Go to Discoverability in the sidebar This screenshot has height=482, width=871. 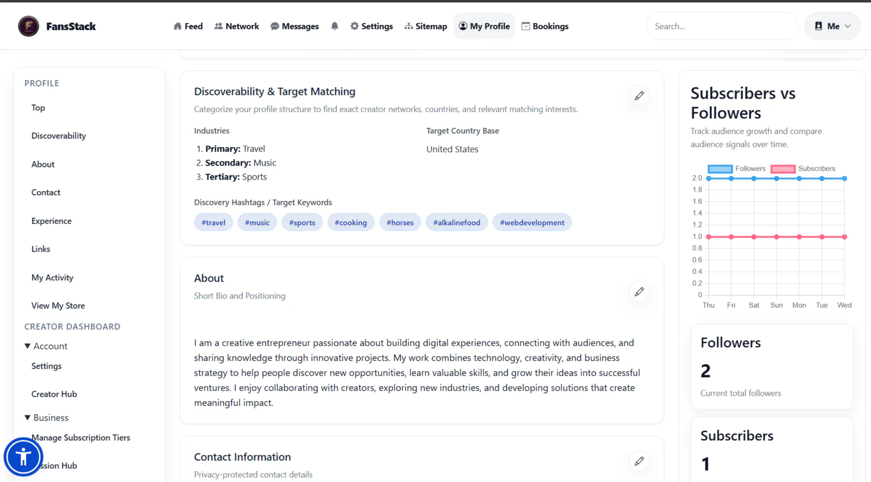(59, 136)
